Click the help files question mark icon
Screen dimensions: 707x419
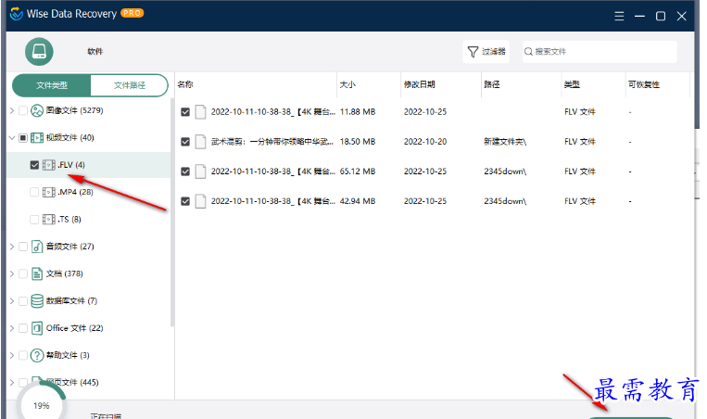(x=37, y=355)
